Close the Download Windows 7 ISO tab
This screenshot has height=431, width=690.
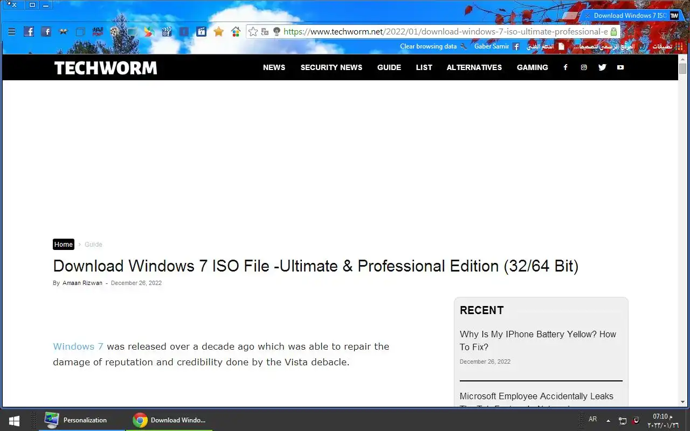(587, 16)
